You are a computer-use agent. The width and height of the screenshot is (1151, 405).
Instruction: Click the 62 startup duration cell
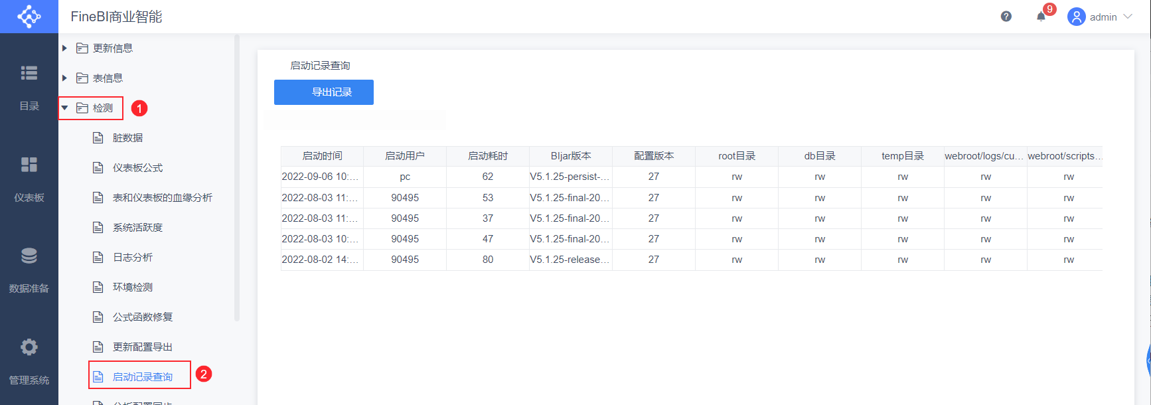click(488, 177)
